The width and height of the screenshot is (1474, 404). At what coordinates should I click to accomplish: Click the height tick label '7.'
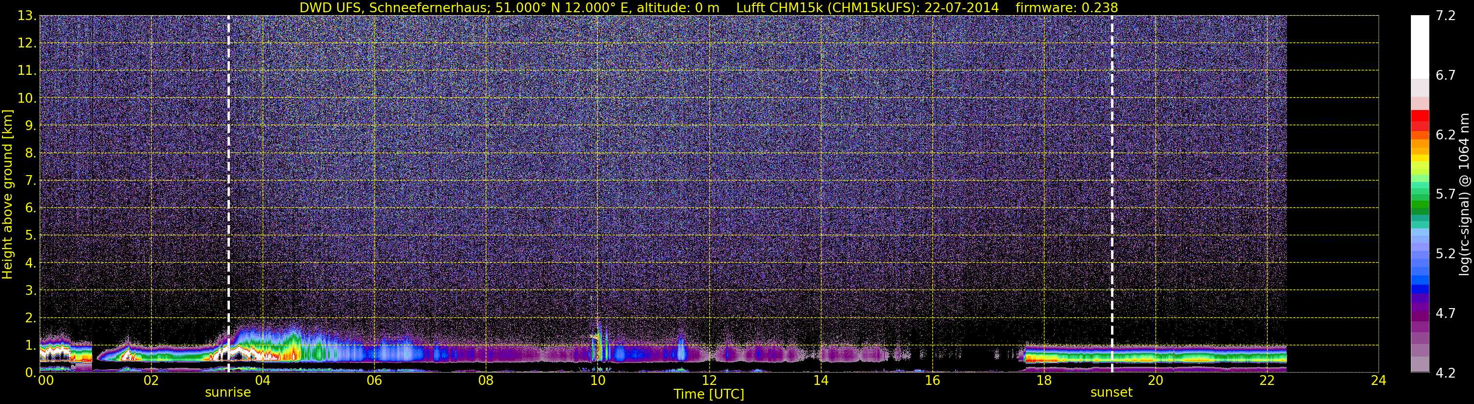coord(30,181)
